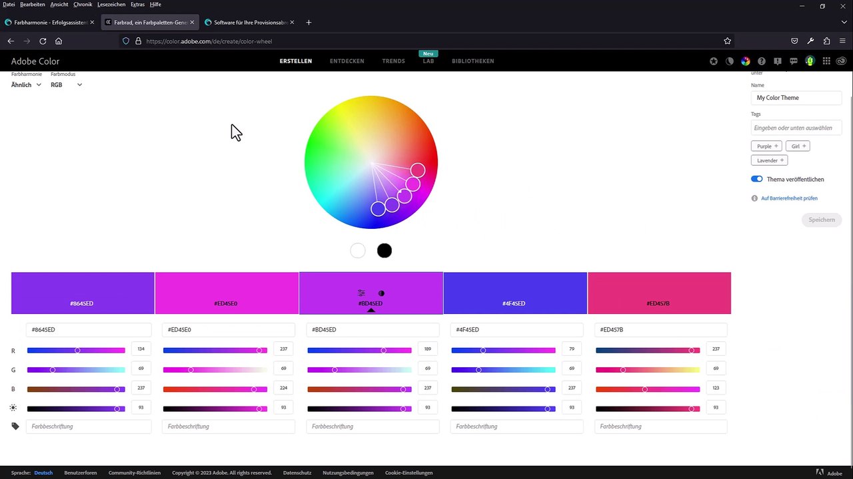Select the #ED457B color swatch
The width and height of the screenshot is (853, 479).
(x=659, y=293)
